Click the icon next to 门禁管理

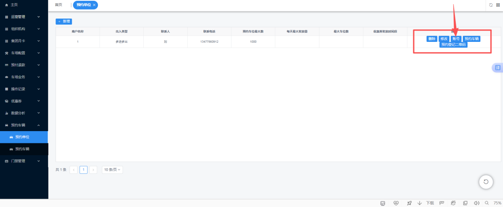tap(6, 161)
